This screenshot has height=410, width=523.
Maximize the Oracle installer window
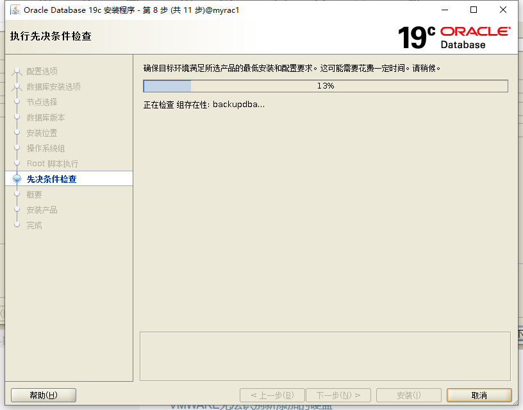click(474, 10)
